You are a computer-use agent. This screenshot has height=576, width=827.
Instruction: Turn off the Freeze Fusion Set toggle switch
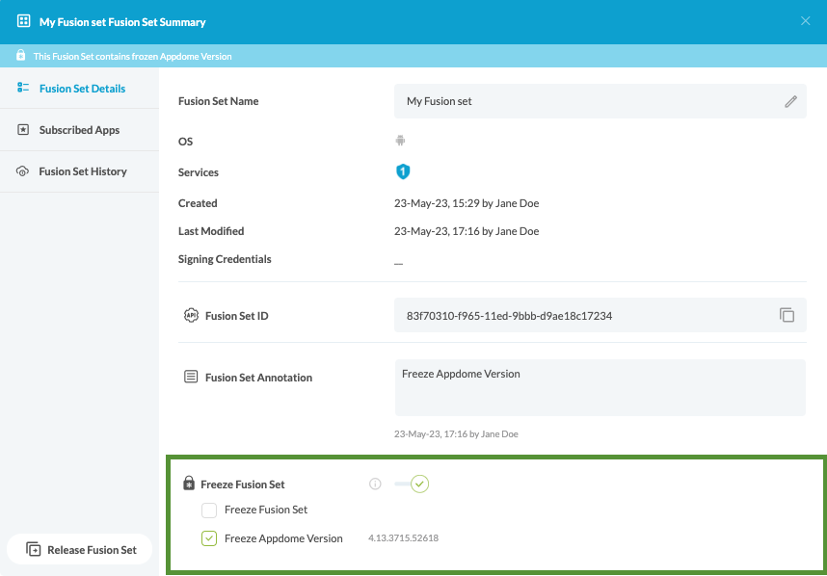coord(413,484)
